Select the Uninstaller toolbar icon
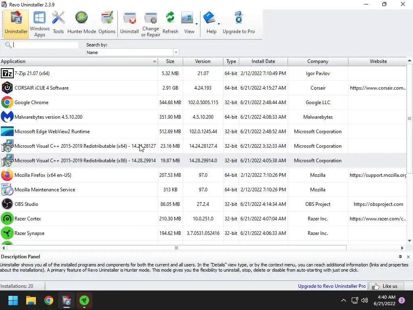 pyautogui.click(x=16, y=24)
